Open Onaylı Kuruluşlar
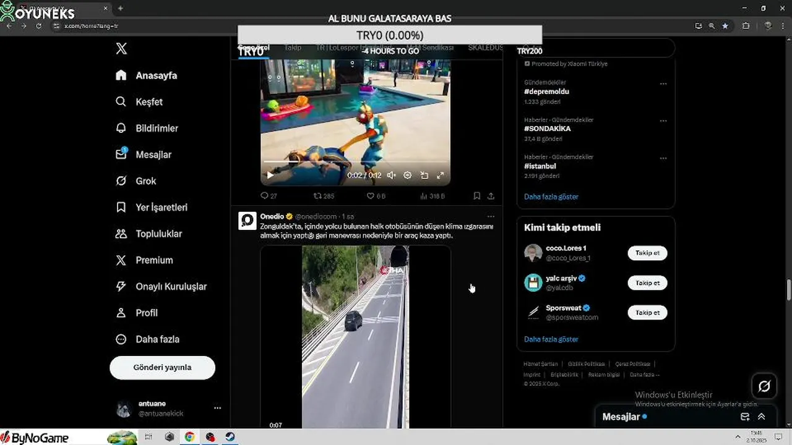 161,287
